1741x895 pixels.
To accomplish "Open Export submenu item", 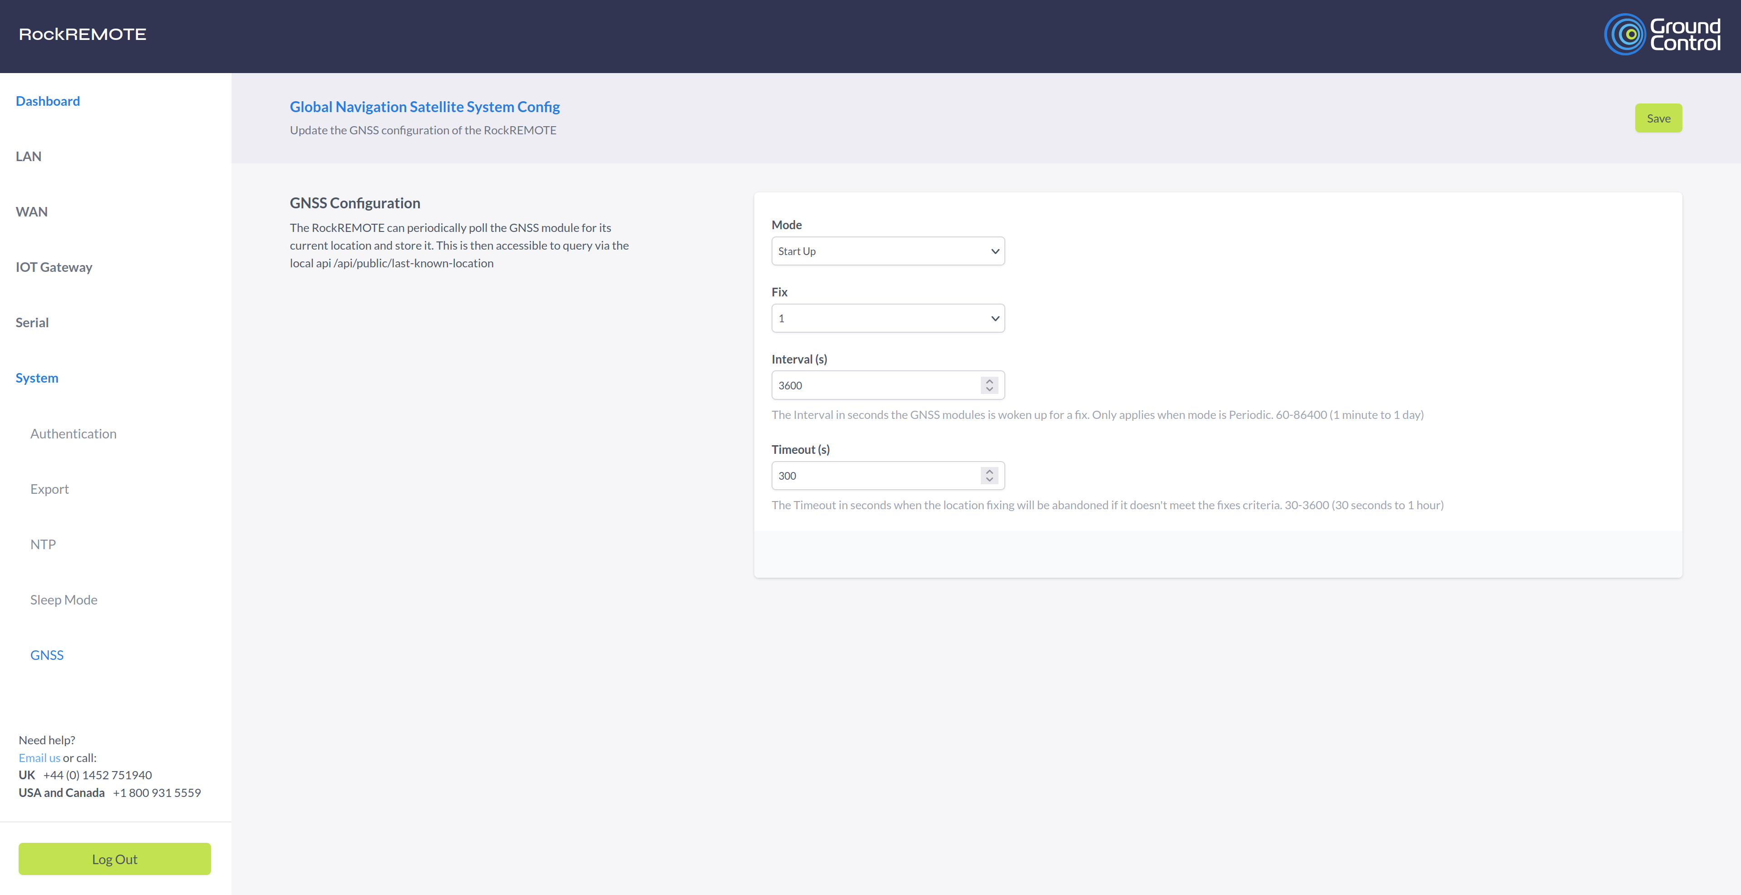I will pos(49,489).
